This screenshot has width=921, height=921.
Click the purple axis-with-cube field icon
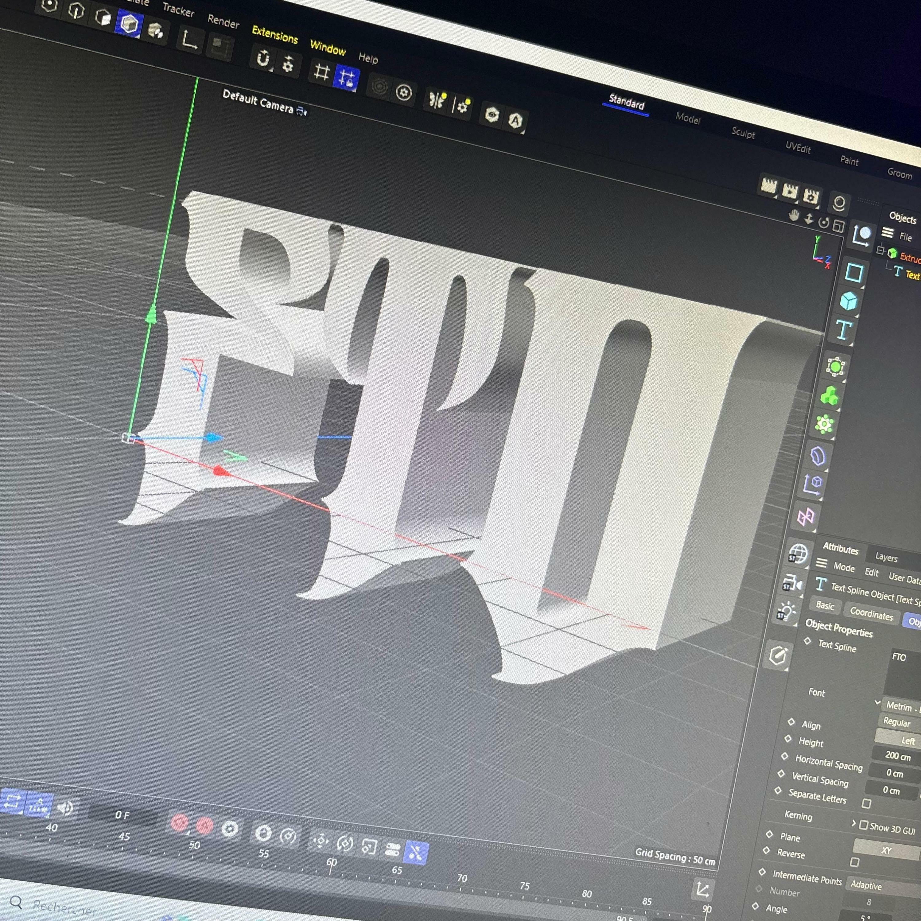pos(813,485)
